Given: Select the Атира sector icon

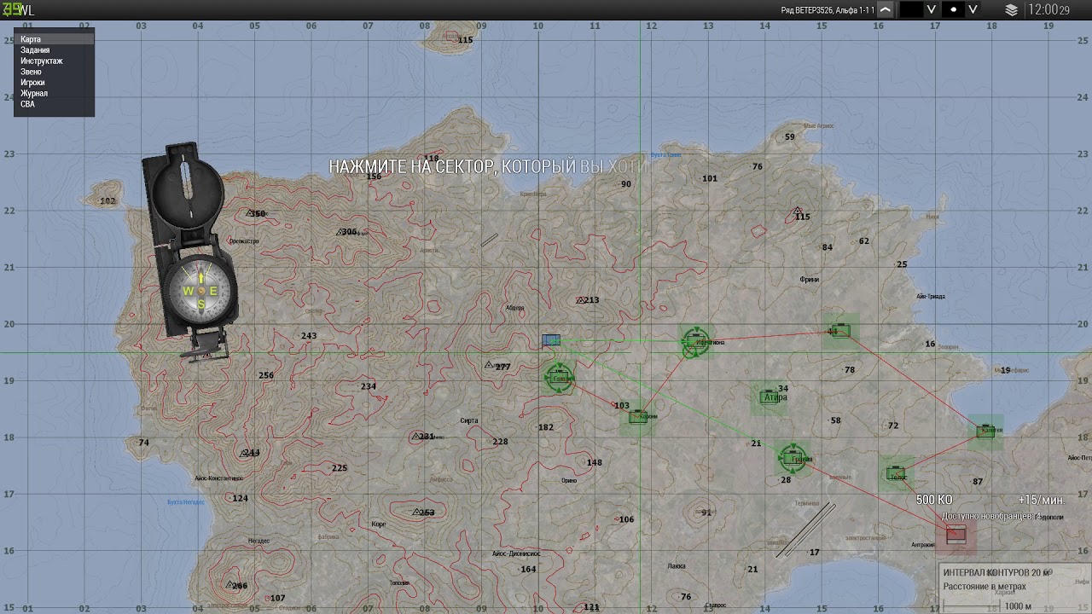Looking at the screenshot, I should (770, 397).
